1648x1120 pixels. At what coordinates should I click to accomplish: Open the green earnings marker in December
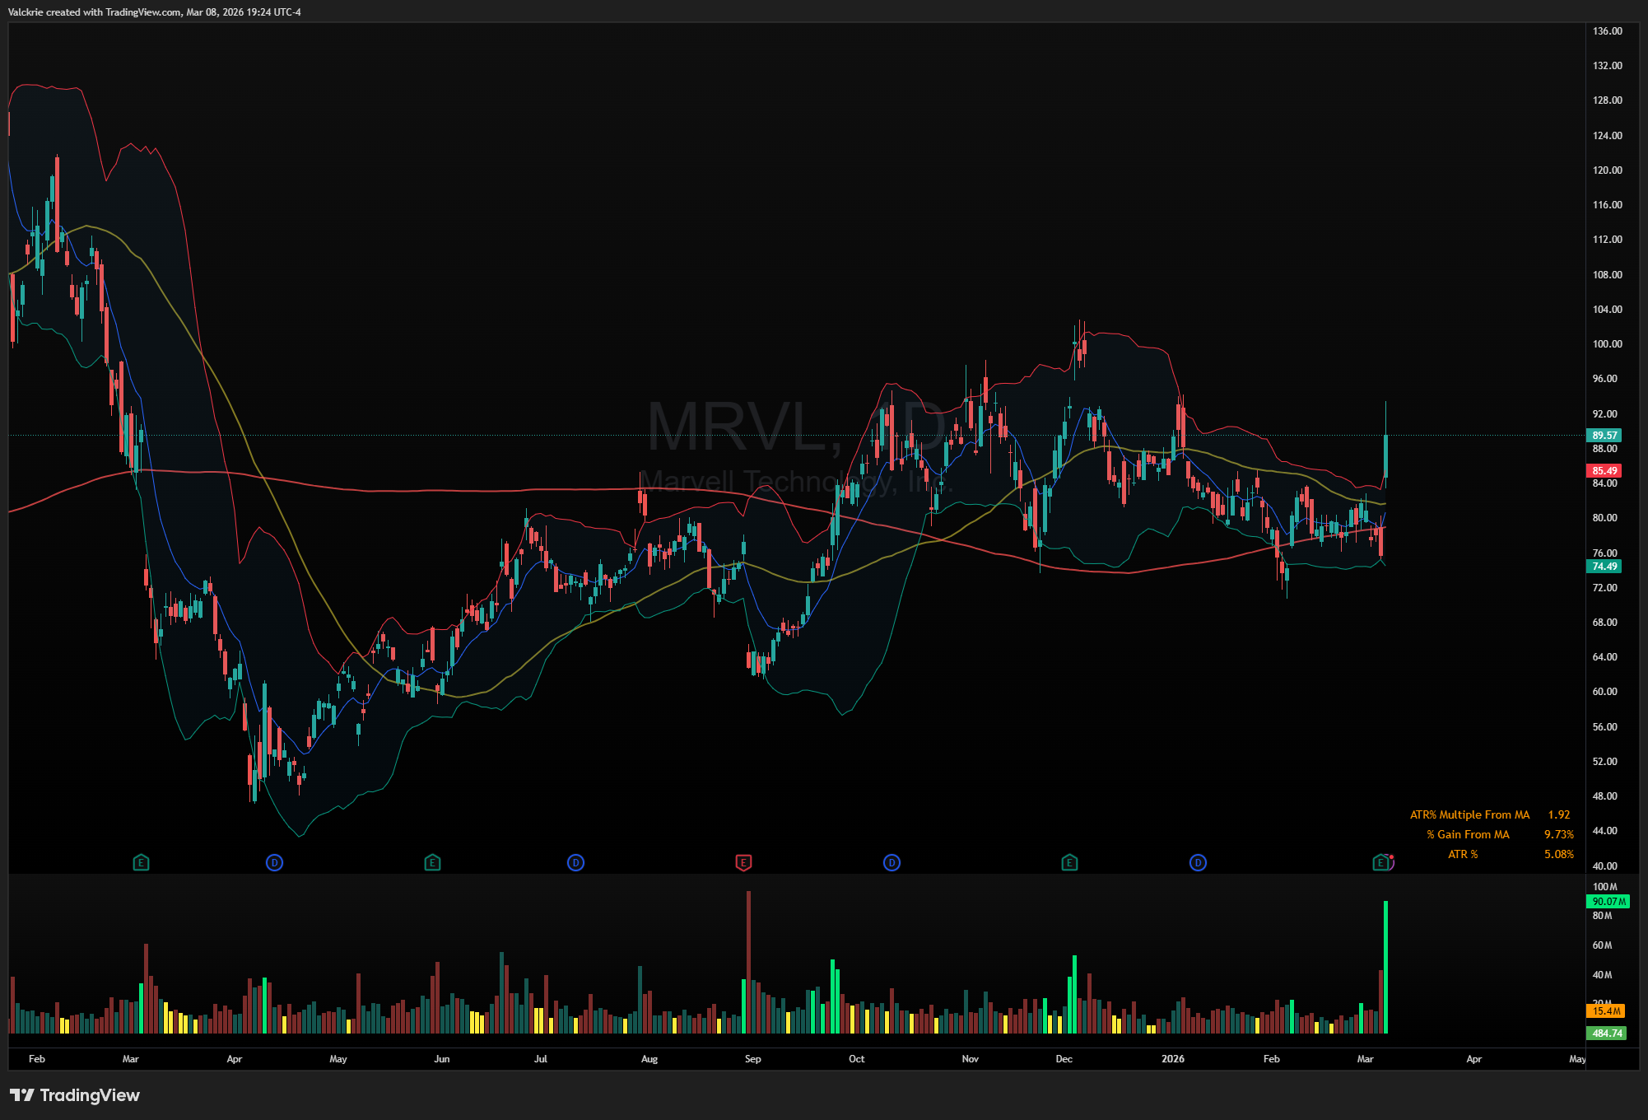click(1069, 863)
